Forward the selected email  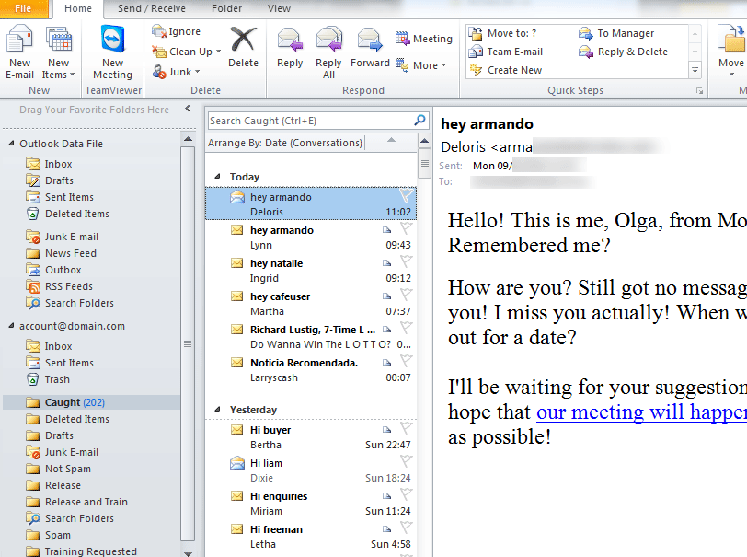click(370, 48)
